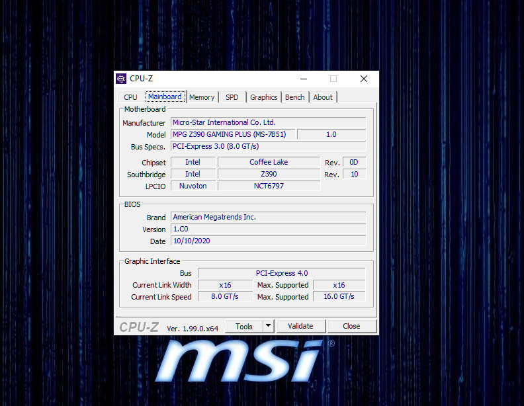Click Current Link Speed value 8.0 GT/s
Image resolution: width=524 pixels, height=406 pixels.
225,296
